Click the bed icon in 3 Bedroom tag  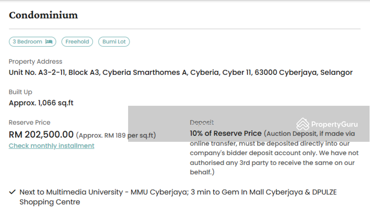[49, 42]
